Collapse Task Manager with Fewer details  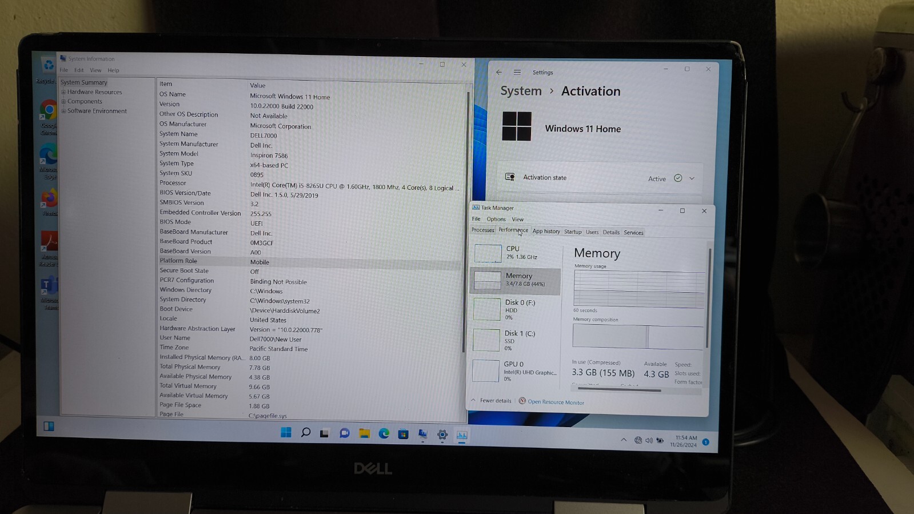click(491, 400)
